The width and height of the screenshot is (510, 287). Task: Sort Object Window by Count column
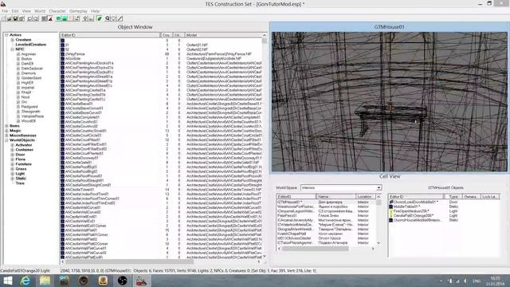coord(167,35)
